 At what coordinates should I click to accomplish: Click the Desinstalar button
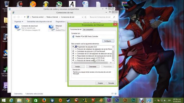coord(93,67)
